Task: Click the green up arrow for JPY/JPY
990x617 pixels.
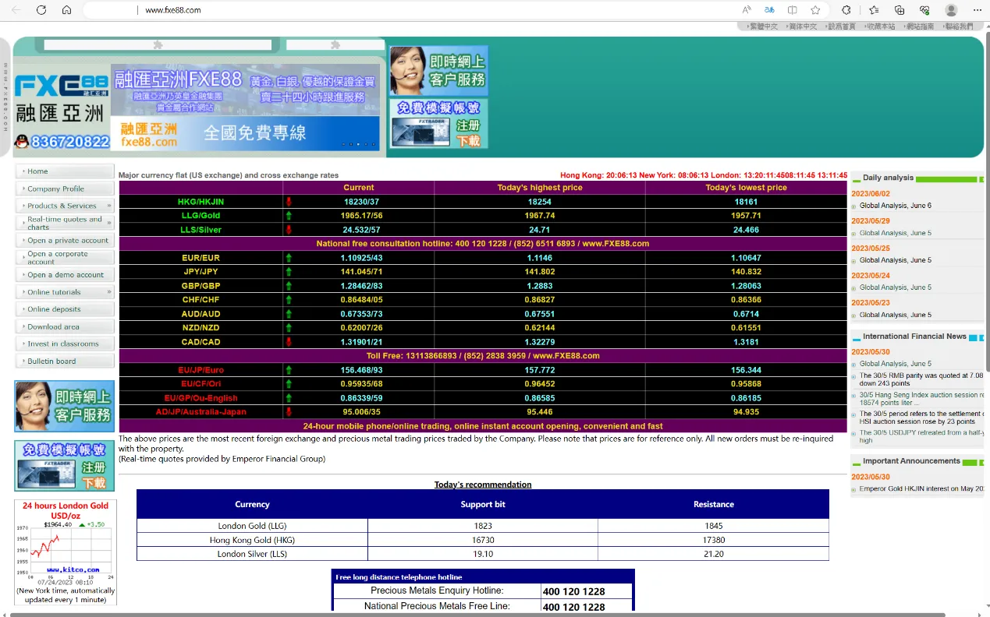Action: pyautogui.click(x=289, y=272)
